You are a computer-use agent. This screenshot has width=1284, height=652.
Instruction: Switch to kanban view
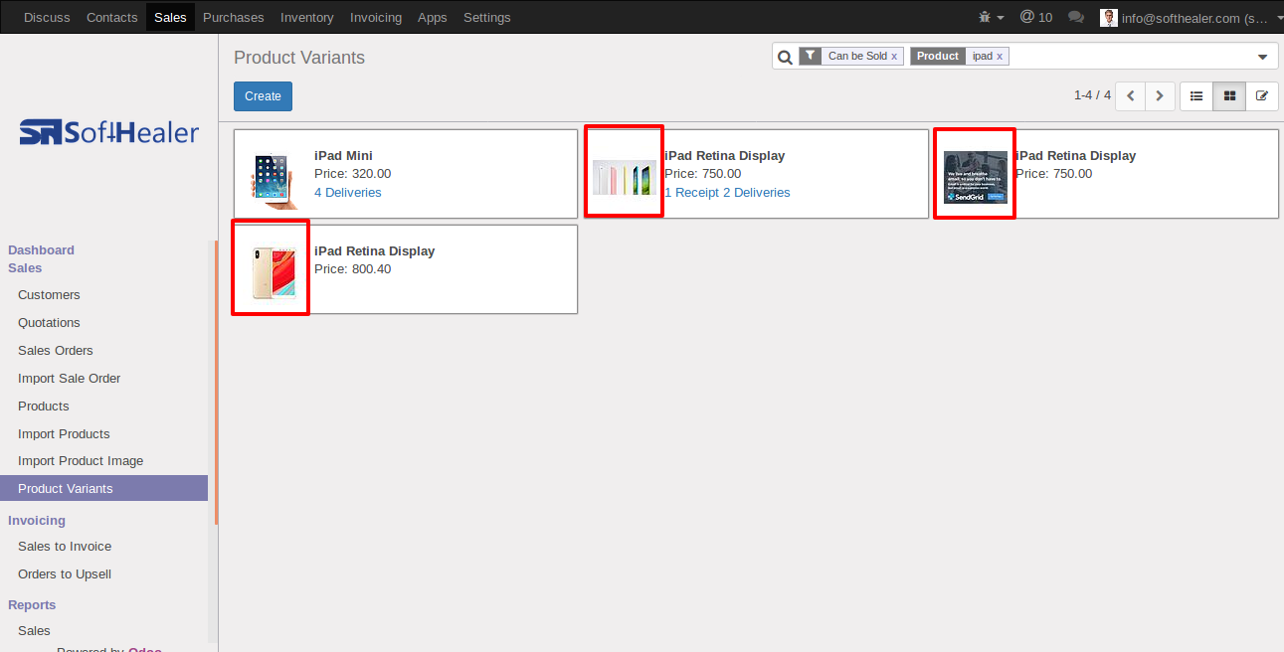(1229, 96)
